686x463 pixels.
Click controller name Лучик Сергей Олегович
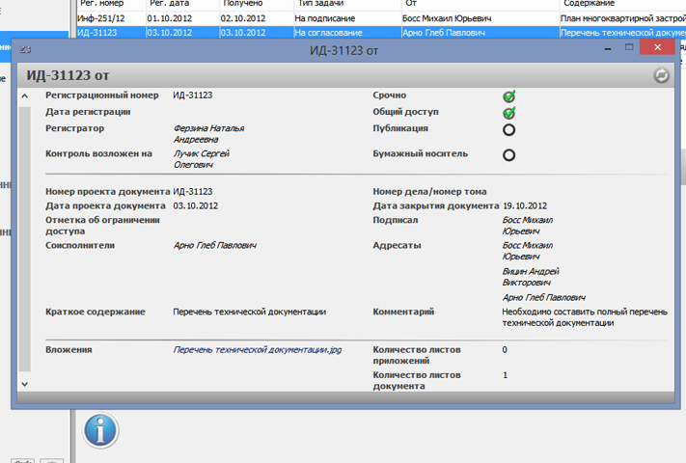tap(203, 158)
